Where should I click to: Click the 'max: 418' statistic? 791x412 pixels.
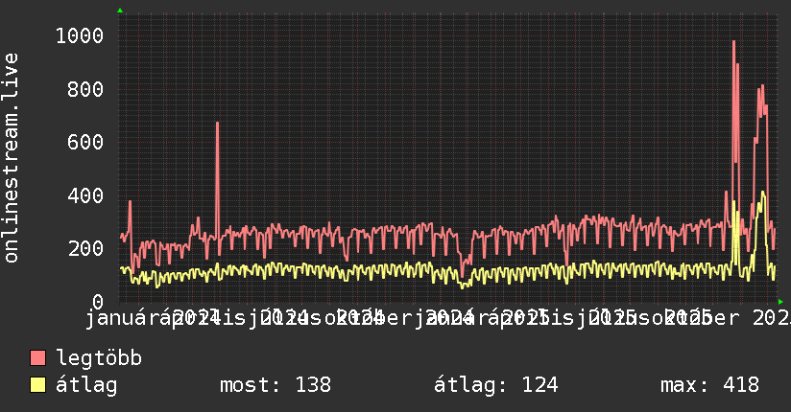[709, 385]
